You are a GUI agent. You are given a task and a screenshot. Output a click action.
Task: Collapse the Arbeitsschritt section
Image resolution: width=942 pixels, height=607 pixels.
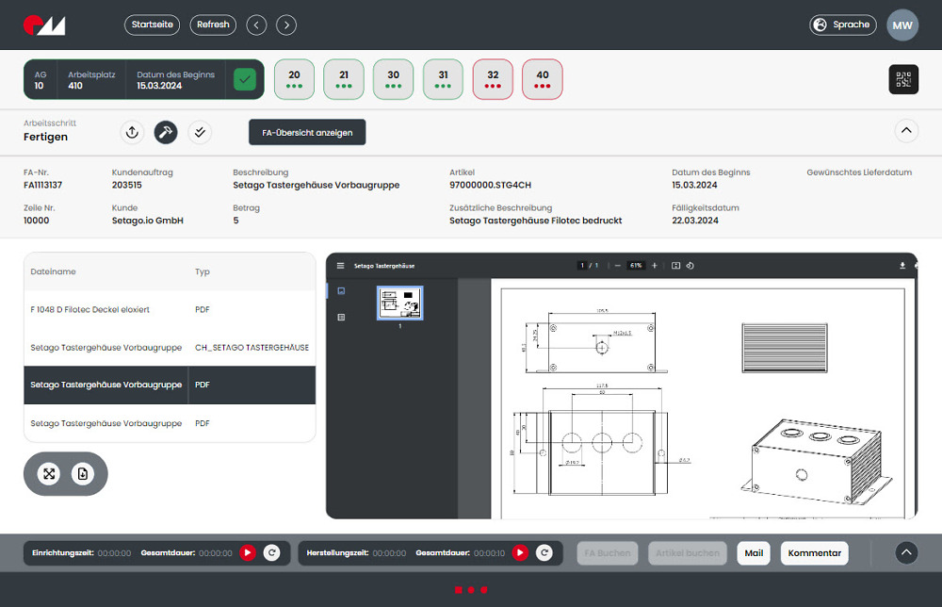pos(905,131)
